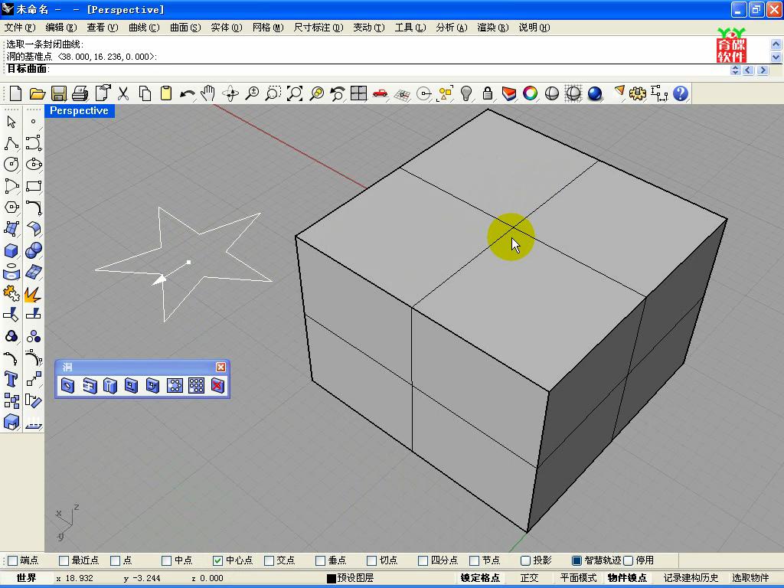
Task: Cut selection with the scissors icon
Action: 123,93
